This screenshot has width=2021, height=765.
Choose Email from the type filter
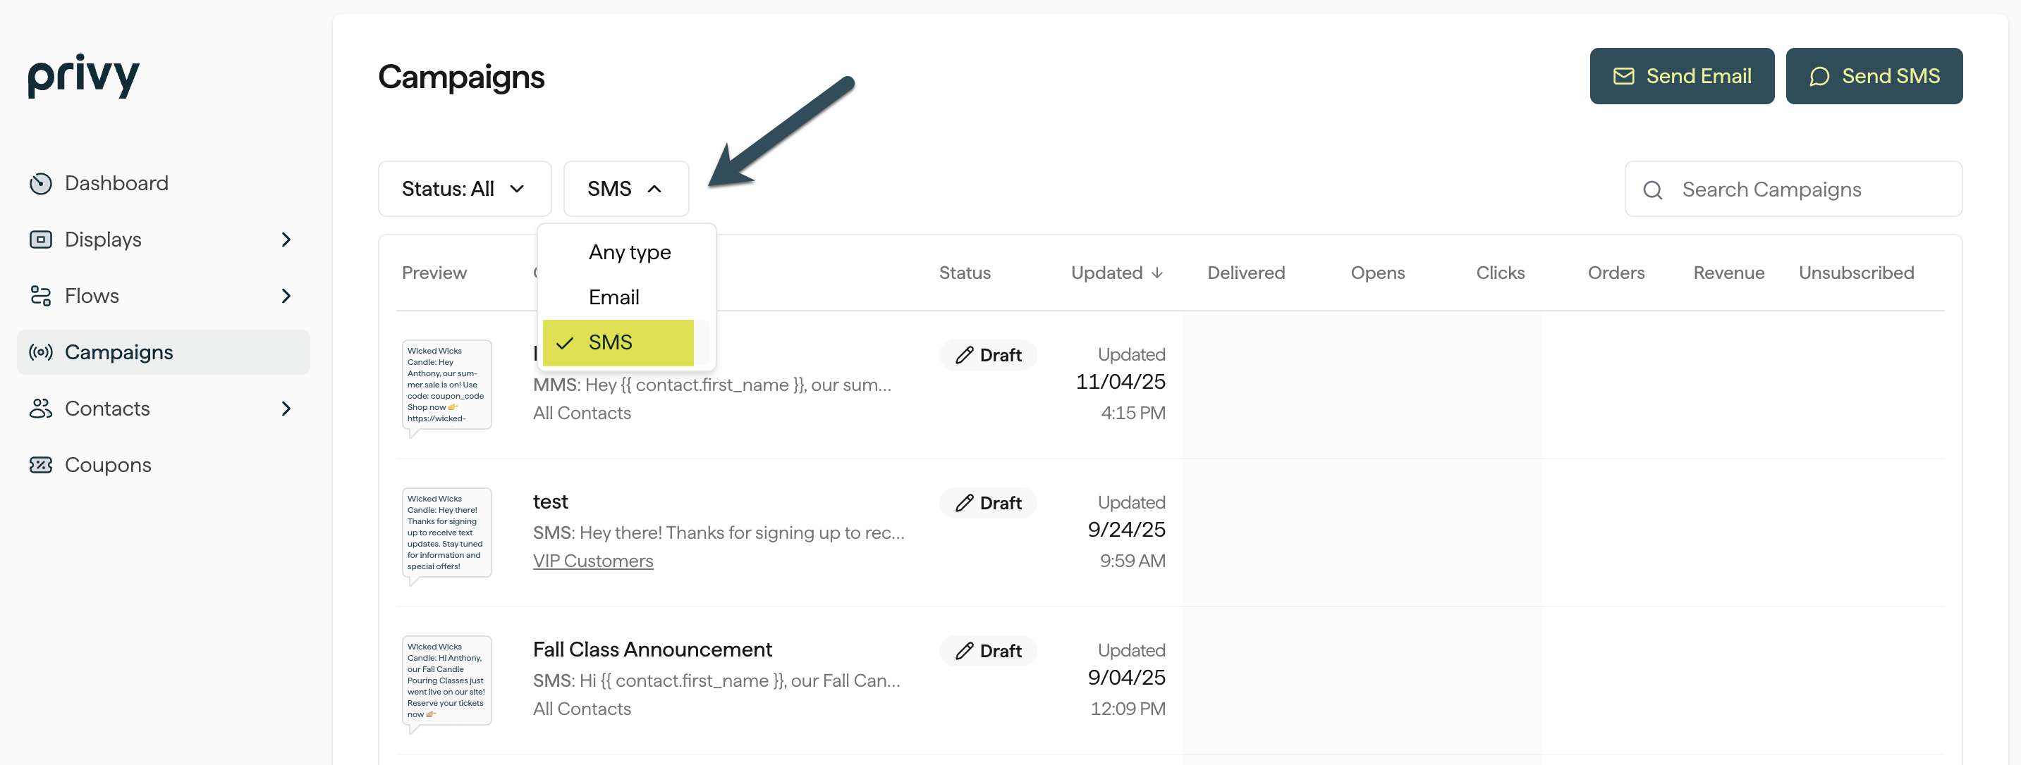tap(614, 297)
